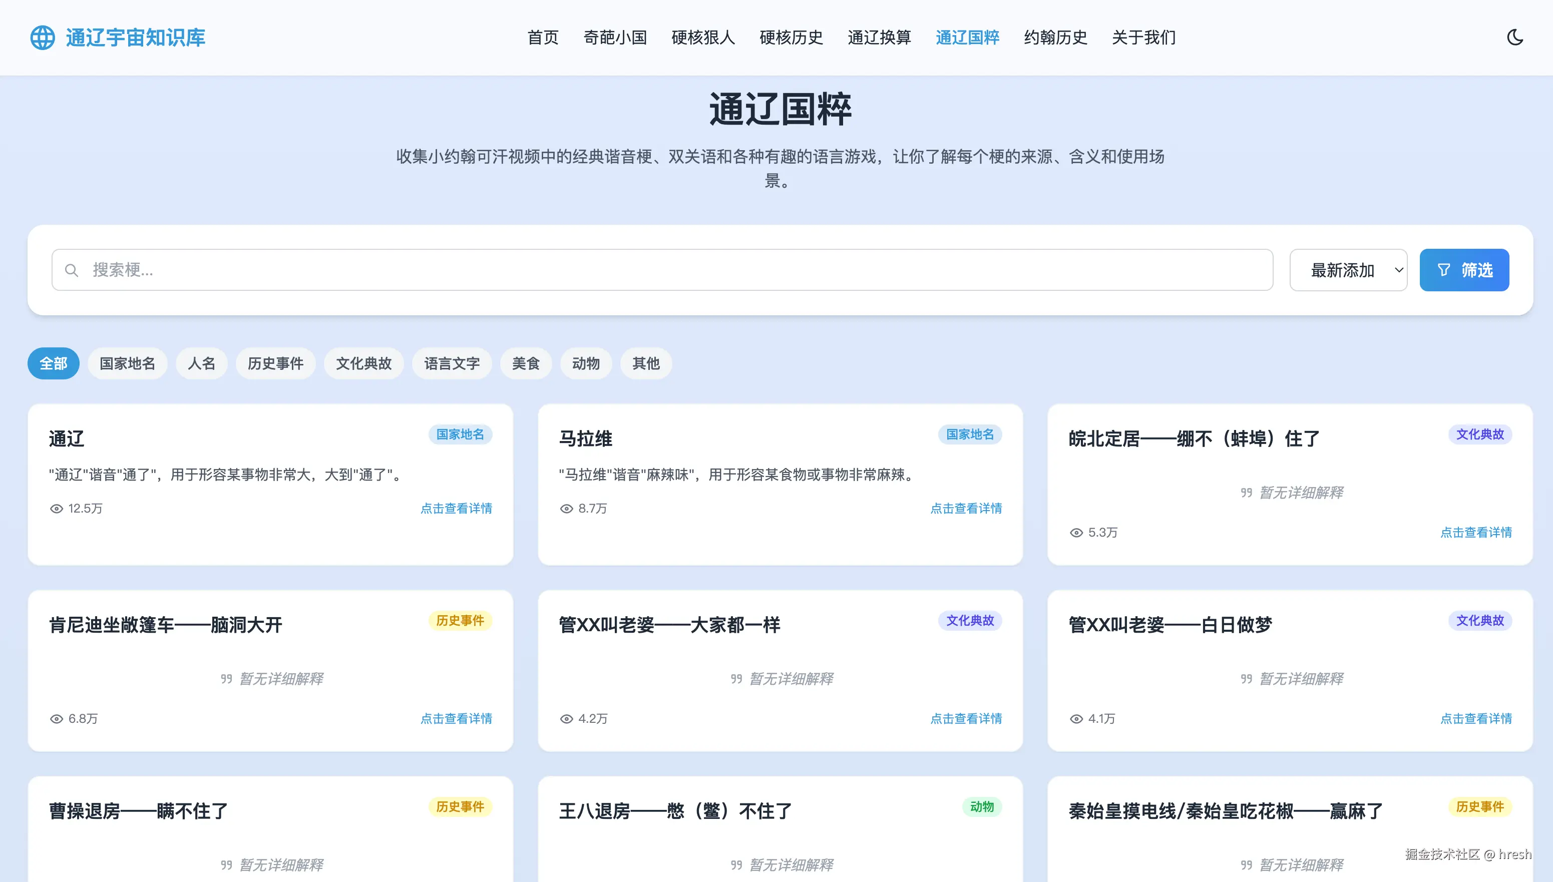Image resolution: width=1553 pixels, height=882 pixels.
Task: Click the globe logo icon
Action: tap(43, 38)
